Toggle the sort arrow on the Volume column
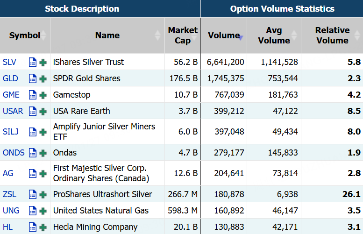The width and height of the screenshot is (363, 234). (241, 36)
